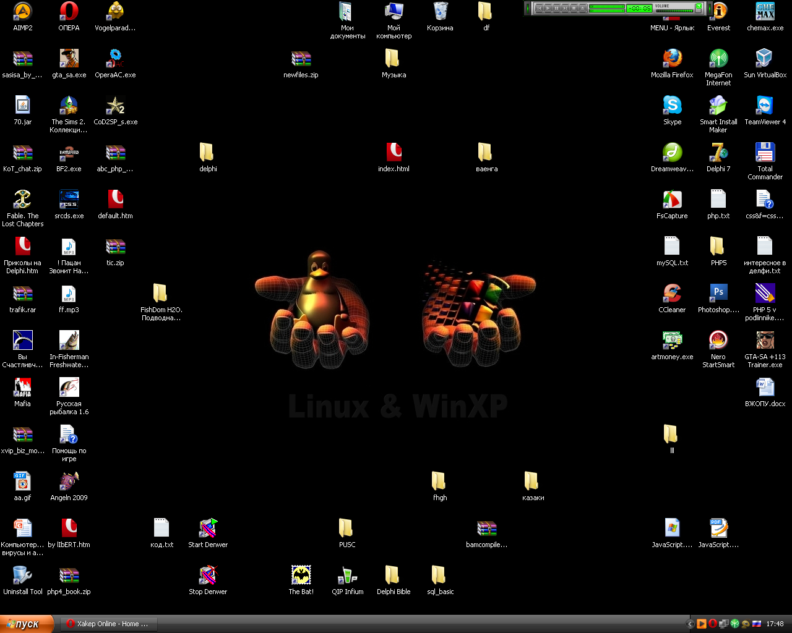This screenshot has width=792, height=633.
Task: Click the Sun VirtualBox desktop icon
Action: pyautogui.click(x=765, y=59)
